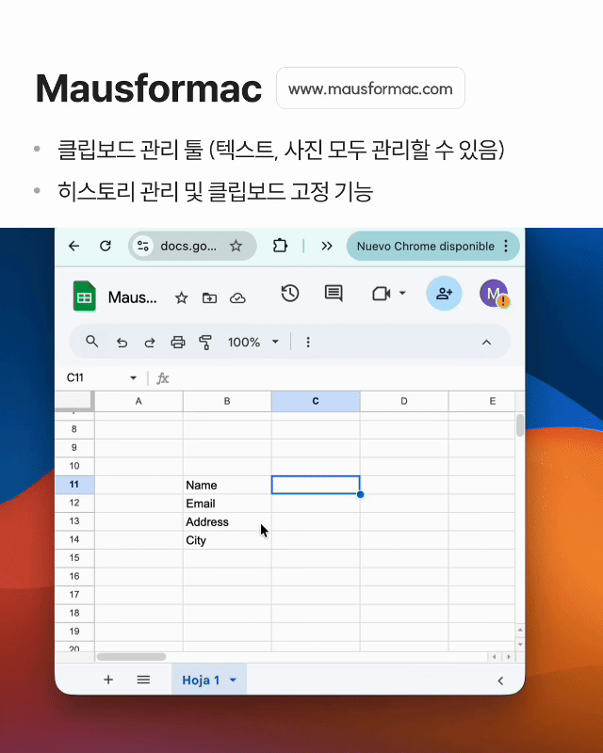Click the cell containing City
Screen dimensions: 603x753
point(227,540)
